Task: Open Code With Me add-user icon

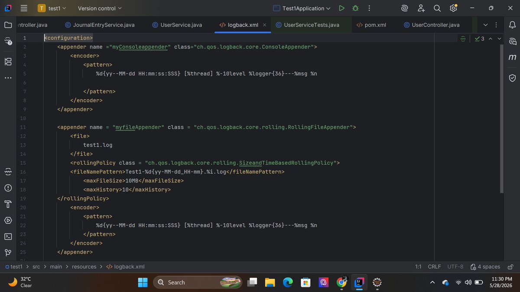Action: (421, 8)
